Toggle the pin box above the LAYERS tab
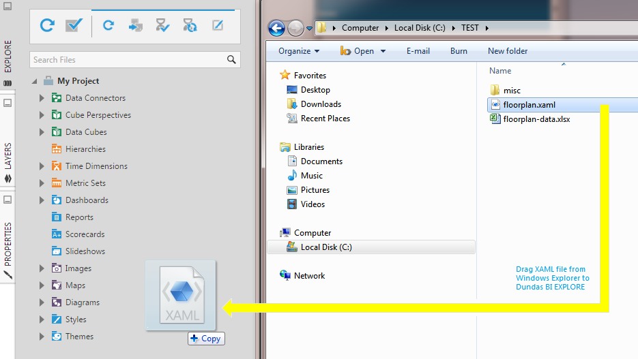The width and height of the screenshot is (638, 359). tap(8, 104)
